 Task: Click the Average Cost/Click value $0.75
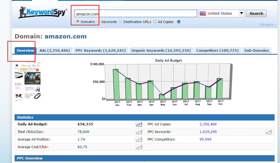(x=82, y=147)
